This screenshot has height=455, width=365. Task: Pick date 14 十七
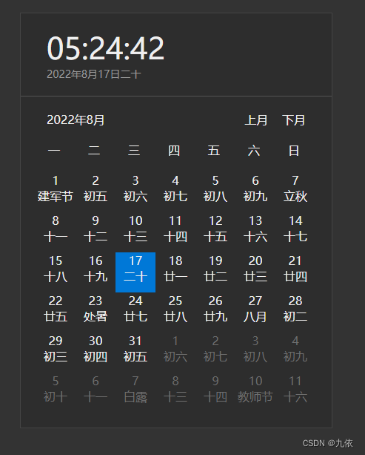point(295,229)
